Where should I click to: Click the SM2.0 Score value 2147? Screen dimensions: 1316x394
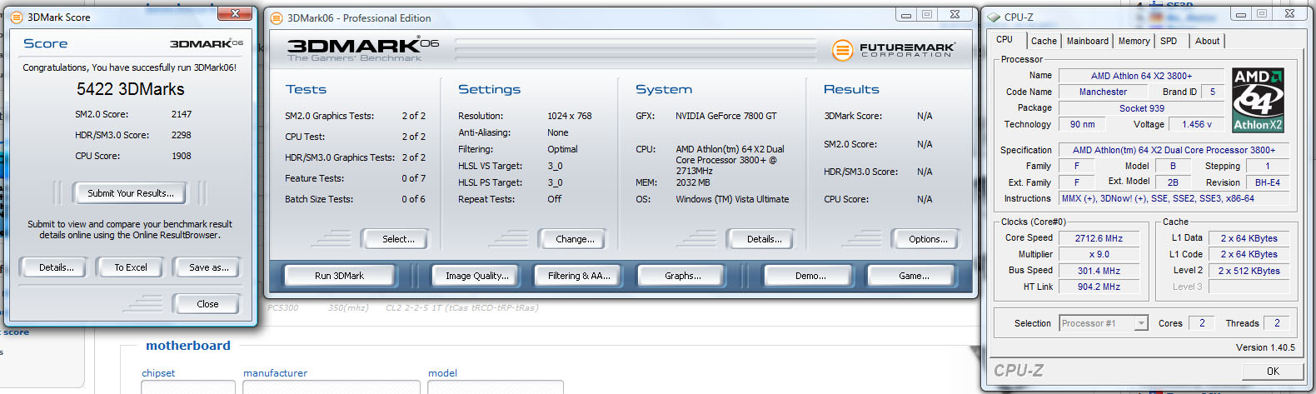pos(182,114)
